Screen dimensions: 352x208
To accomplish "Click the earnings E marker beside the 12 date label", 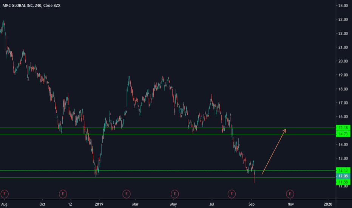I will [x=63, y=194].
